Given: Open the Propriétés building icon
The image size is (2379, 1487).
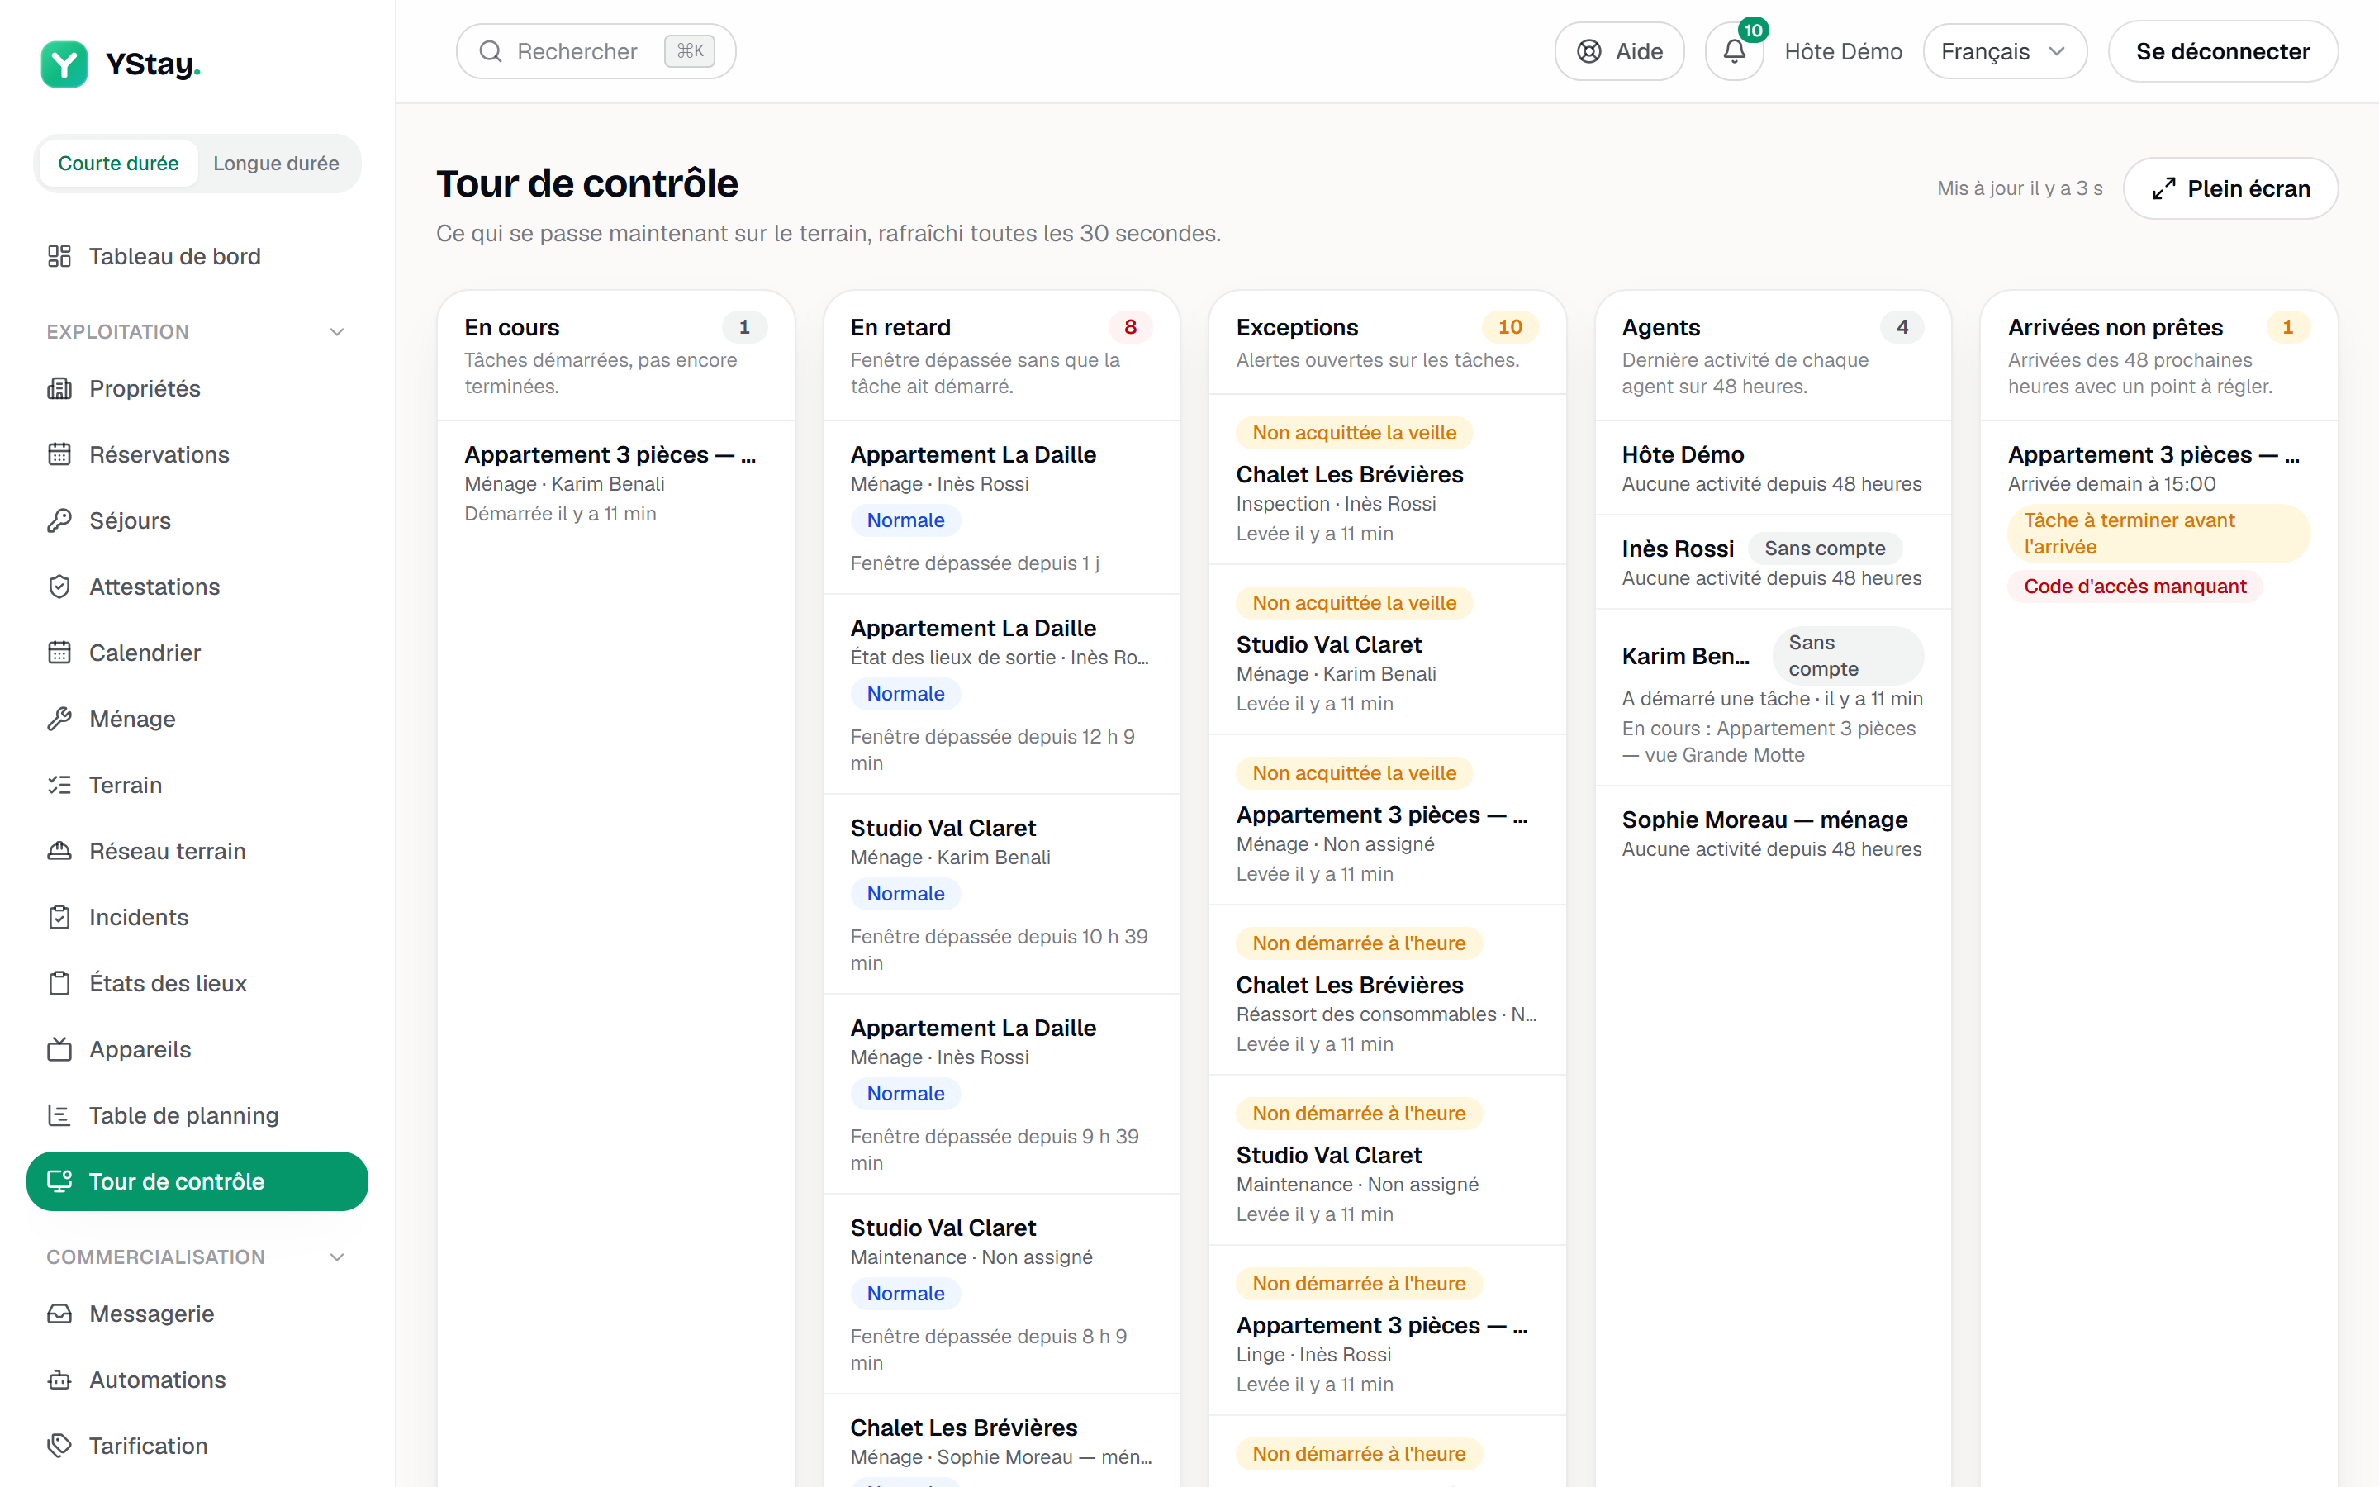Looking at the screenshot, I should (x=59, y=388).
